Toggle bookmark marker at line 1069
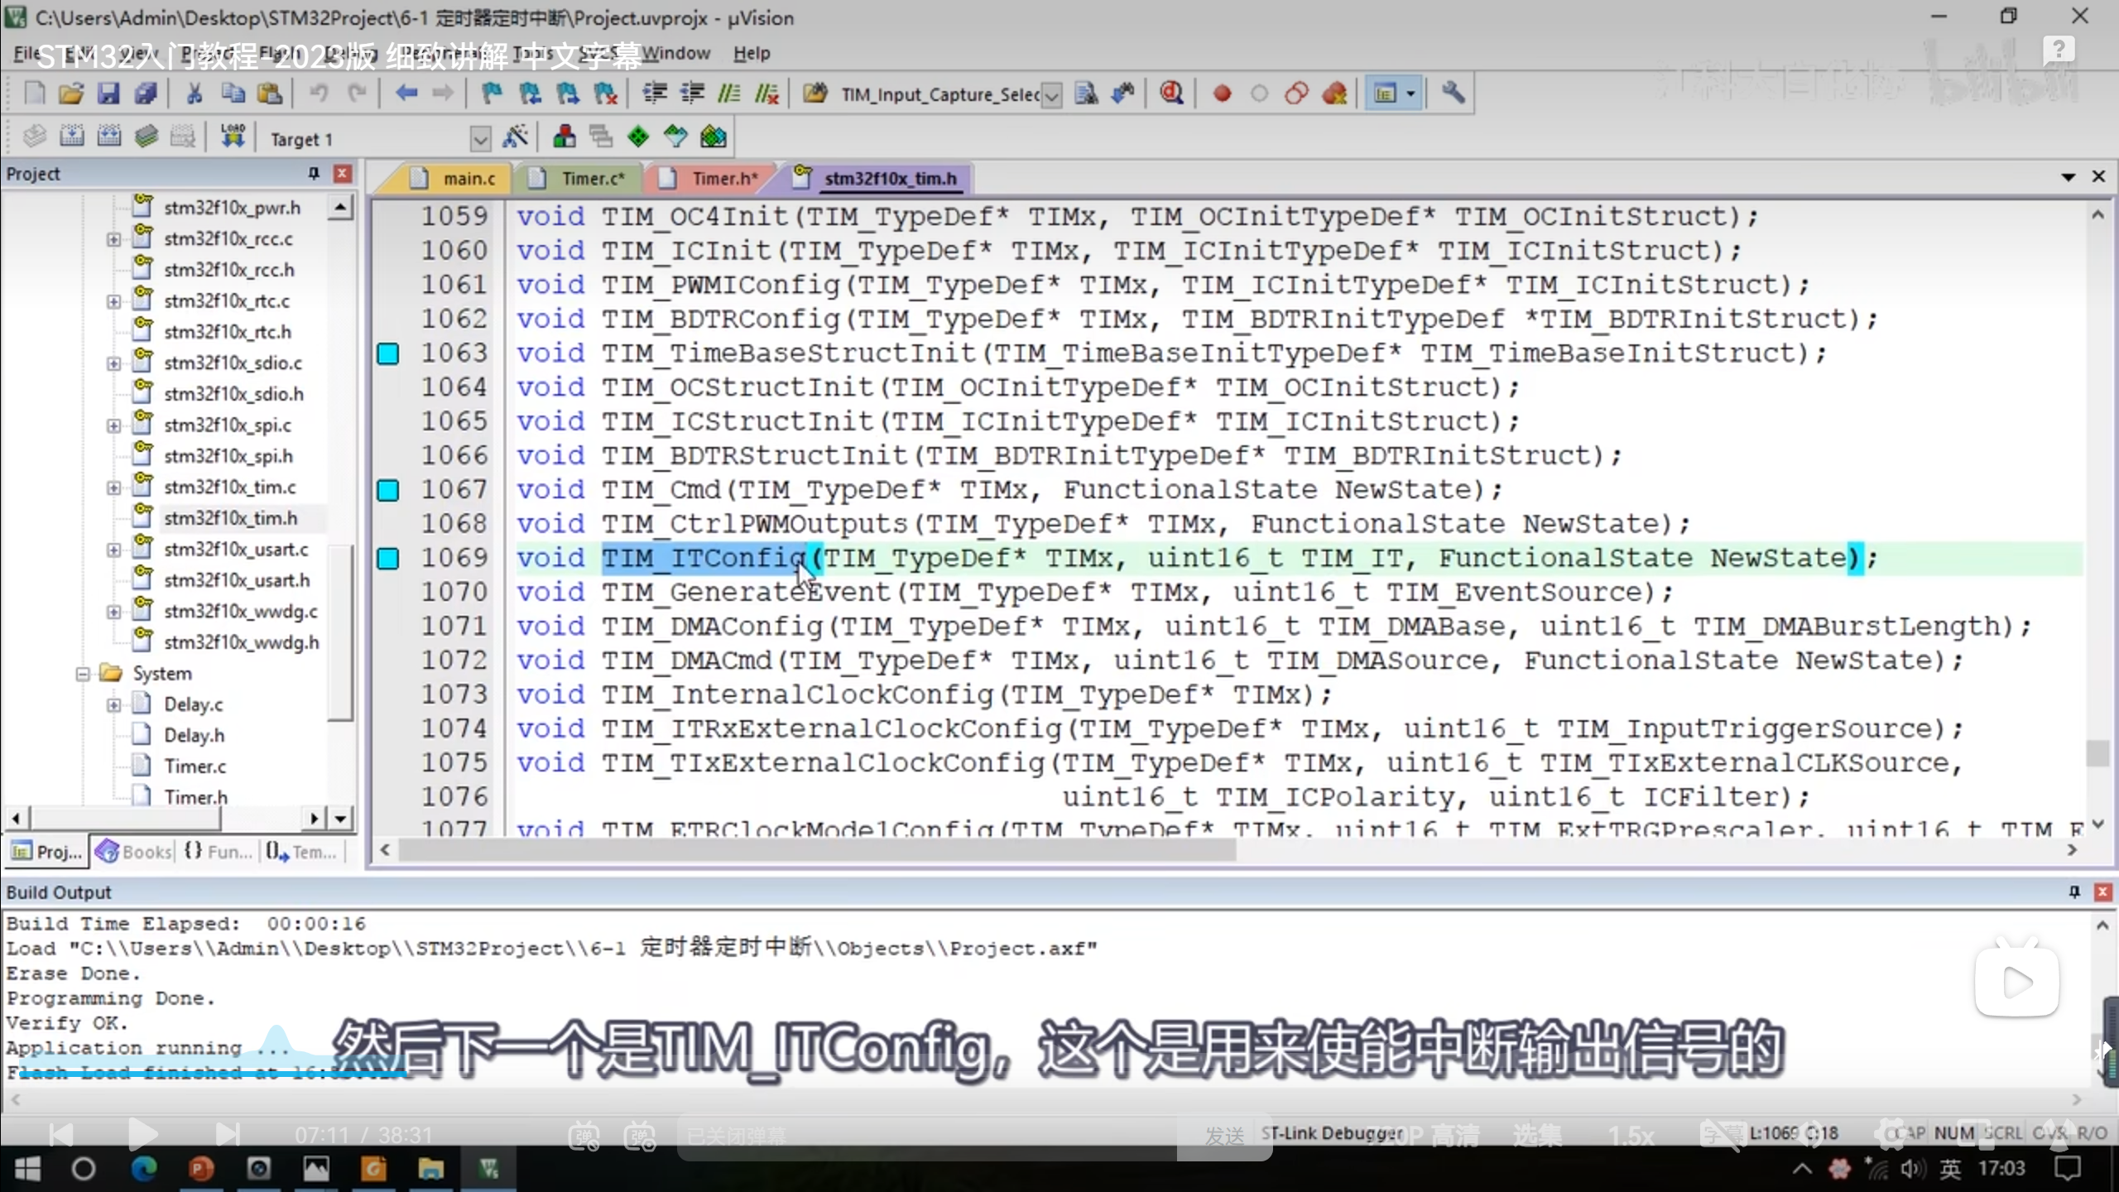This screenshot has width=2119, height=1192. 387,559
